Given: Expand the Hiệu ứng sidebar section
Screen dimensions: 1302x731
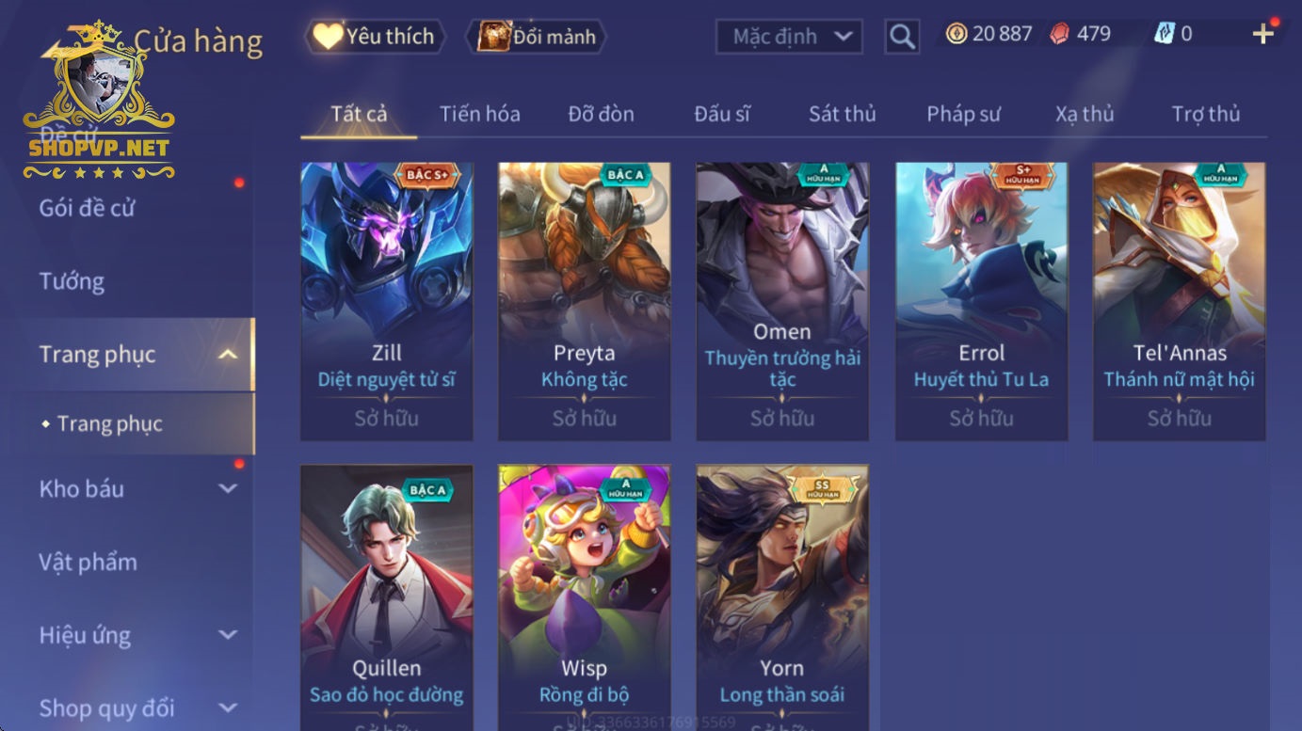Looking at the screenshot, I should tap(227, 635).
